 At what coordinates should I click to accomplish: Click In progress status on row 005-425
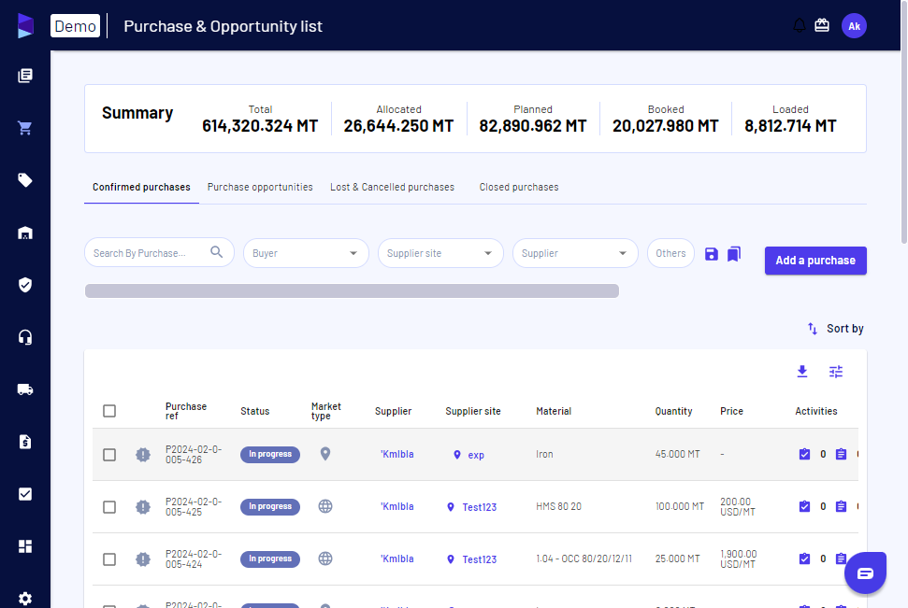coord(270,506)
